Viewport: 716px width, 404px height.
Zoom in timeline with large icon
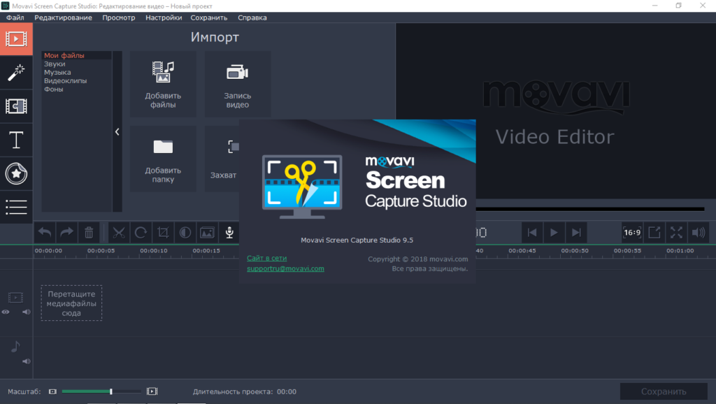tap(152, 391)
